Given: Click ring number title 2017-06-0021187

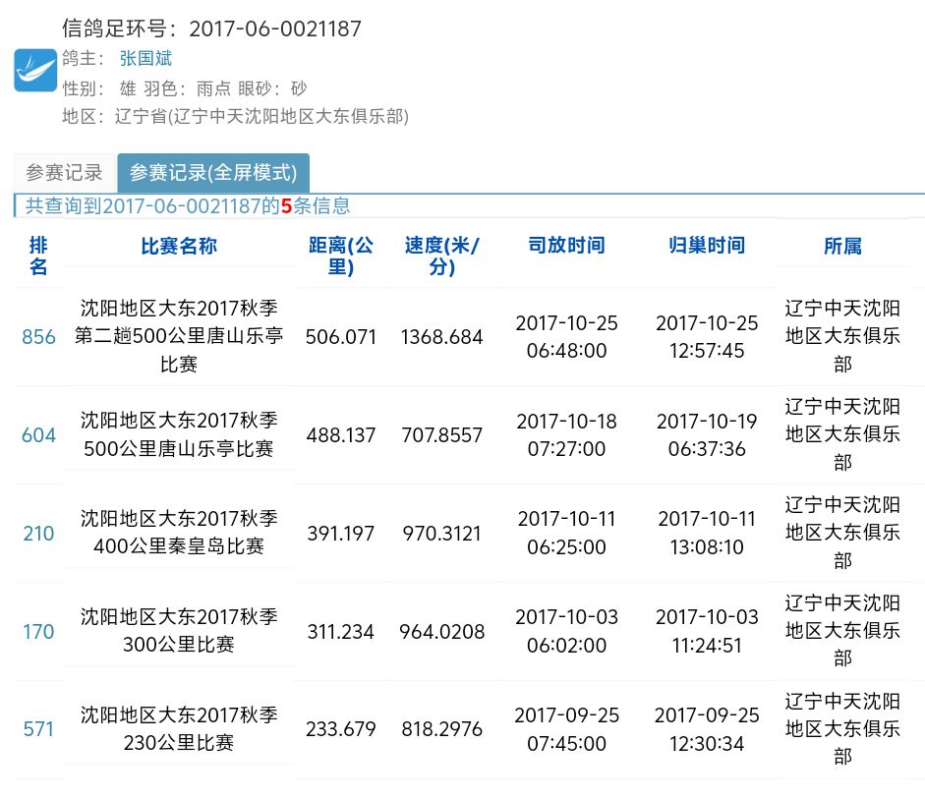Looking at the screenshot, I should [275, 29].
